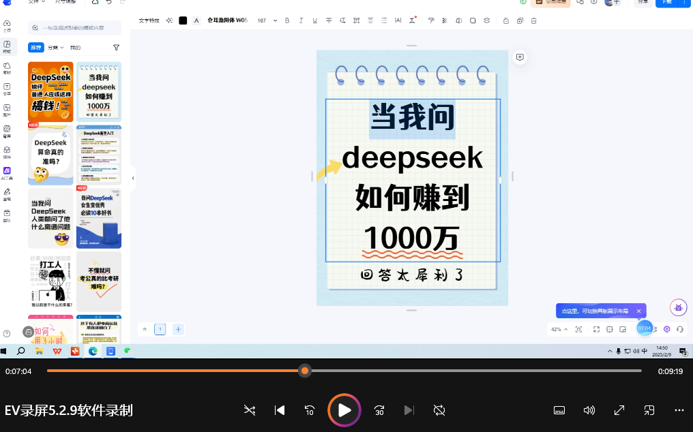Click the list formatting icon

(384, 20)
